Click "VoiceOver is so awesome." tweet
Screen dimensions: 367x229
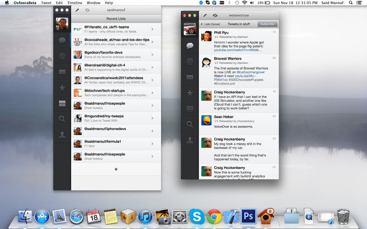pos(234,127)
